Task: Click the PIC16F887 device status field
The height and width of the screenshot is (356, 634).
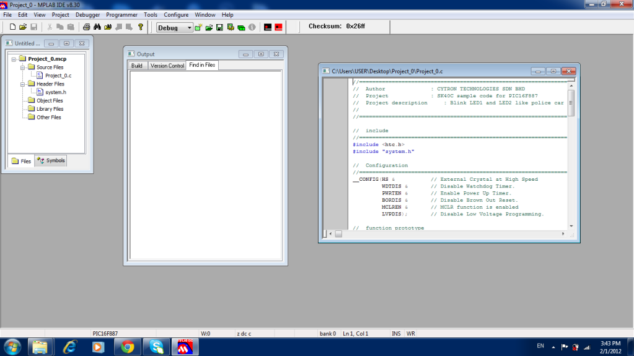Action: (105, 334)
